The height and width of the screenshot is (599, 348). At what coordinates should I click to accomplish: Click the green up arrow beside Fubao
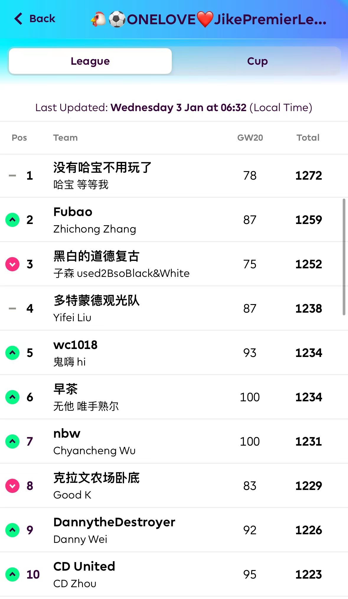pos(12,220)
